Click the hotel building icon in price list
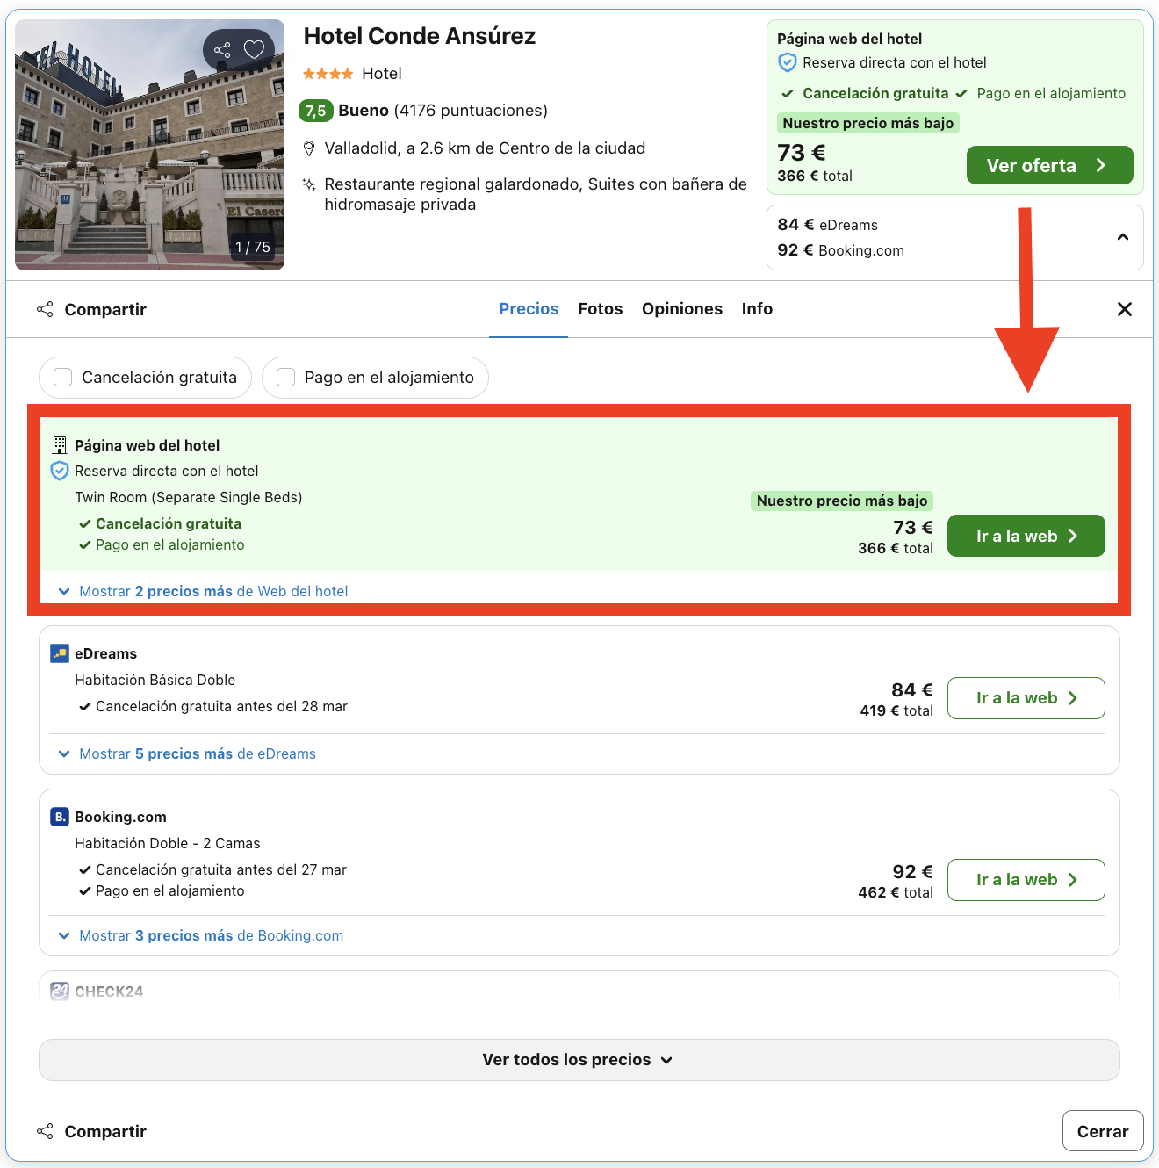The image size is (1159, 1168). click(60, 445)
